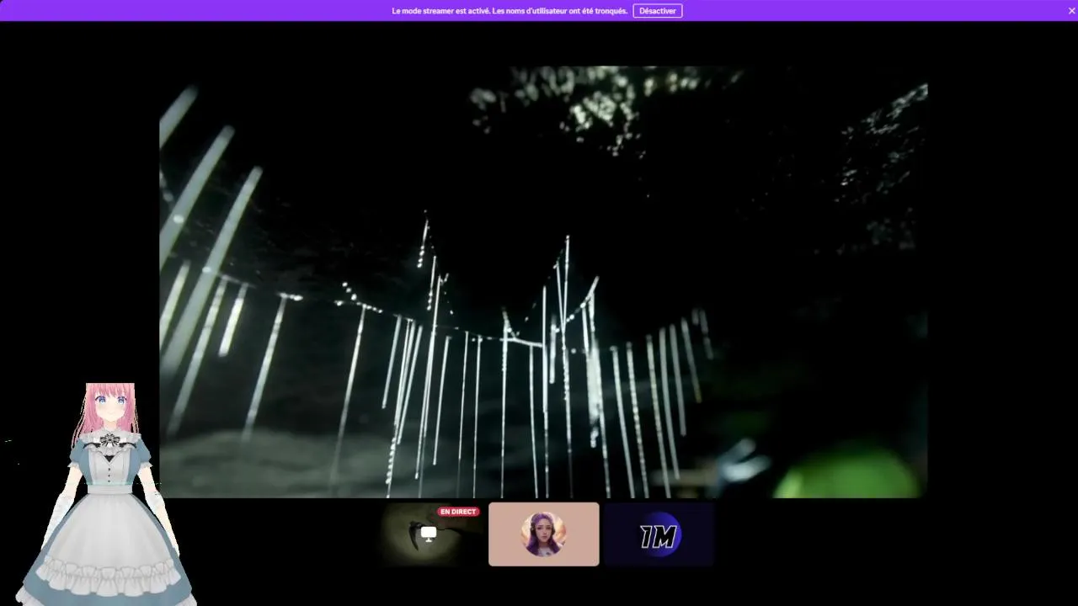The width and height of the screenshot is (1078, 606).
Task: Close the streamer mode banner
Action: click(x=1071, y=11)
